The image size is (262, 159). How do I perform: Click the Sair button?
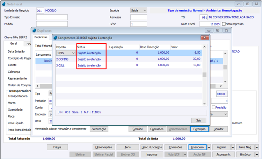(199, 120)
